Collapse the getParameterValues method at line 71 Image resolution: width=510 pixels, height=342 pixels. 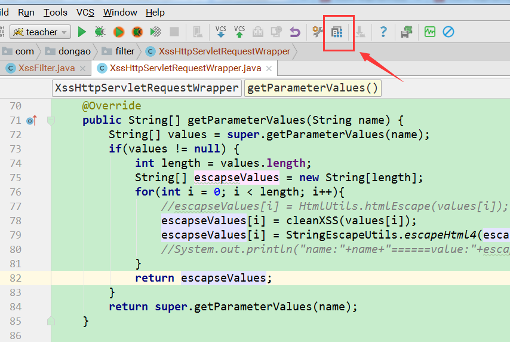(51, 121)
